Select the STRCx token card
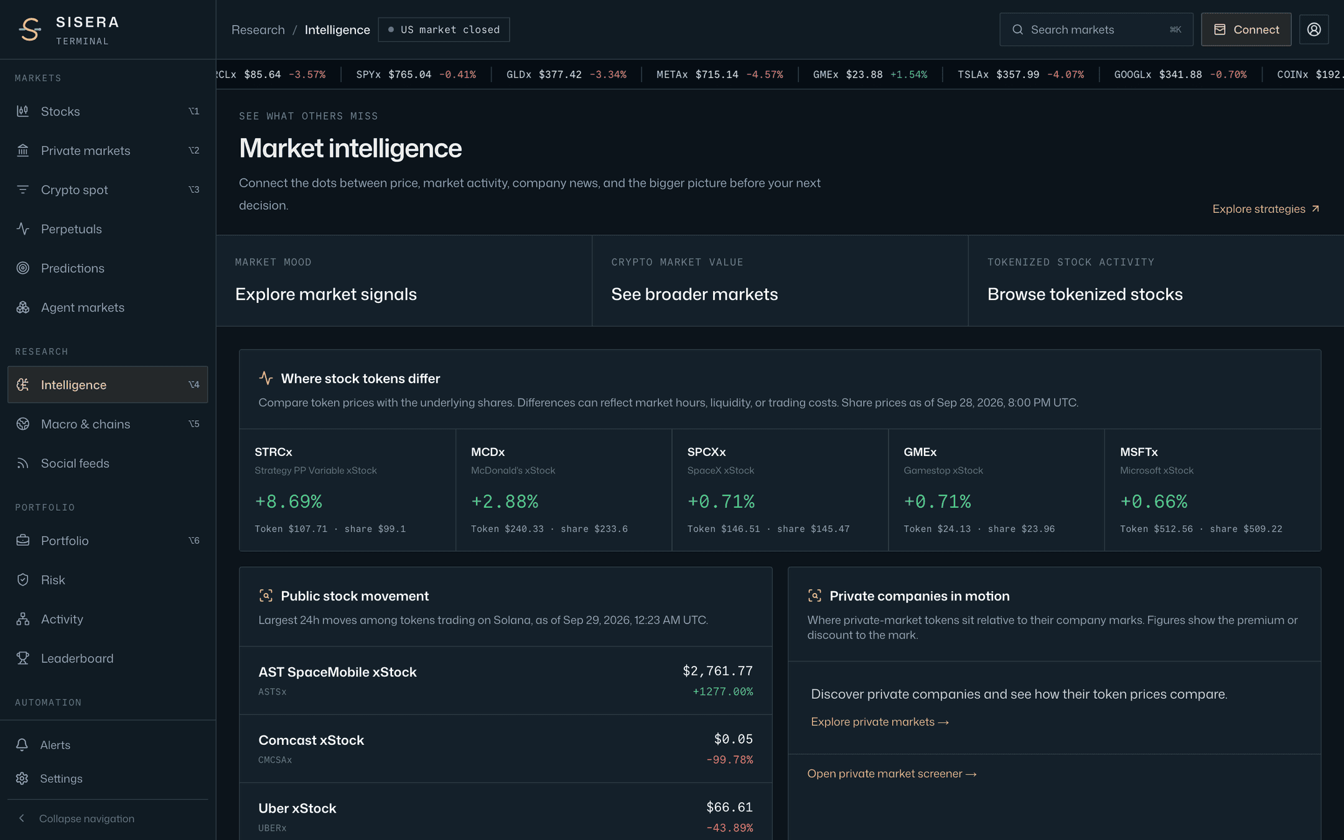This screenshot has width=1344, height=840. pyautogui.click(x=347, y=490)
